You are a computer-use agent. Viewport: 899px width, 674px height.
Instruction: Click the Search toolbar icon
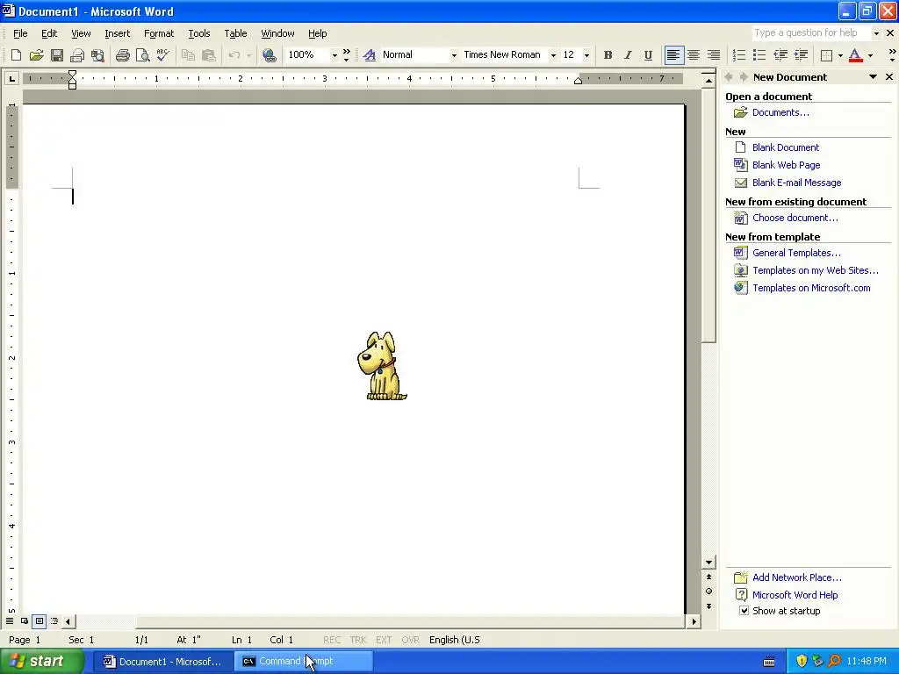(98, 55)
